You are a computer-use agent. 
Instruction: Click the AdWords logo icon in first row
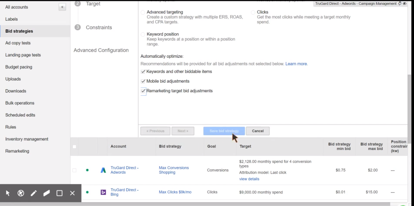pos(103,170)
